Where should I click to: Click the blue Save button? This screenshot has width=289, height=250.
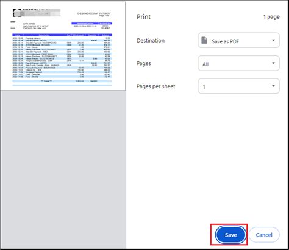[x=230, y=235]
